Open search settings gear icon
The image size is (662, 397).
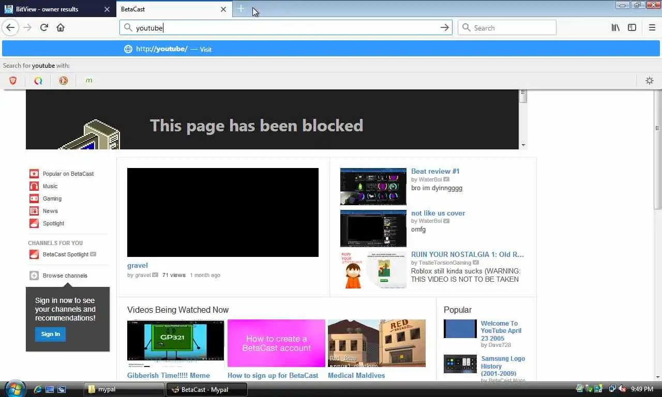[x=650, y=80]
